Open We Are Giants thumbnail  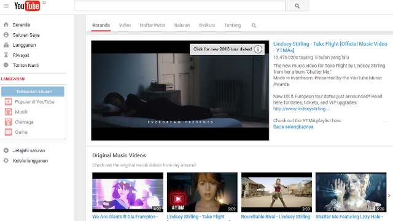pos(128,192)
